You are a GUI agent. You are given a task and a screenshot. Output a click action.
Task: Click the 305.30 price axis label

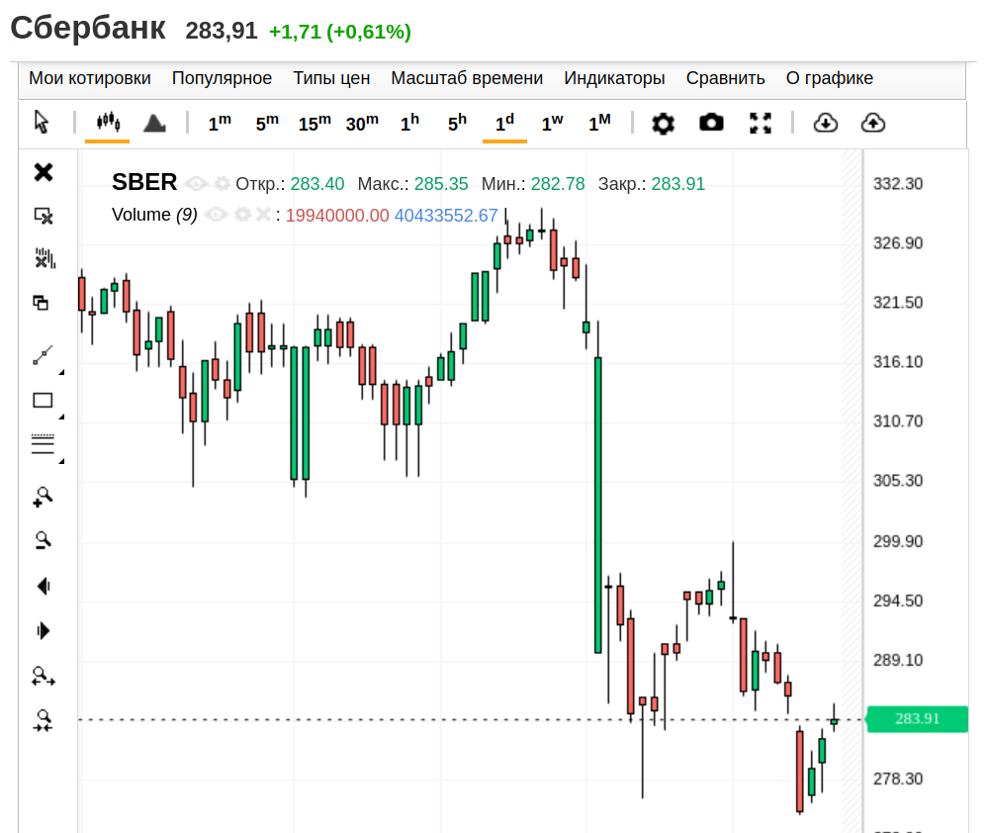tap(897, 481)
